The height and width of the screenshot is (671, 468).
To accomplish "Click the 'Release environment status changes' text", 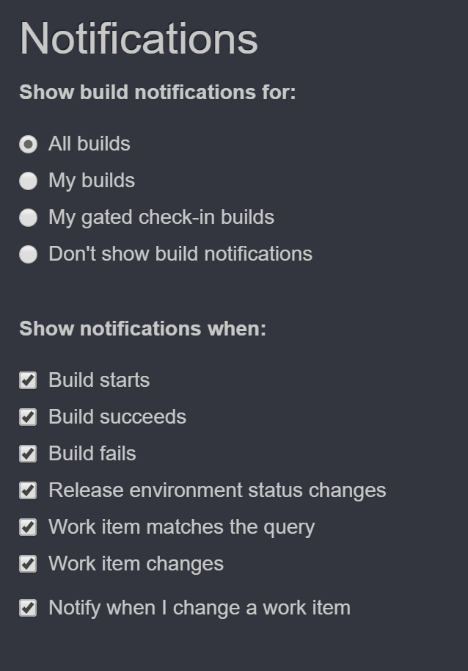I will point(217,490).
